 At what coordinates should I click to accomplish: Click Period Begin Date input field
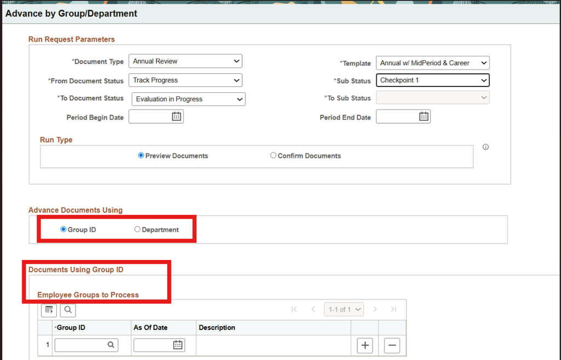tap(156, 117)
